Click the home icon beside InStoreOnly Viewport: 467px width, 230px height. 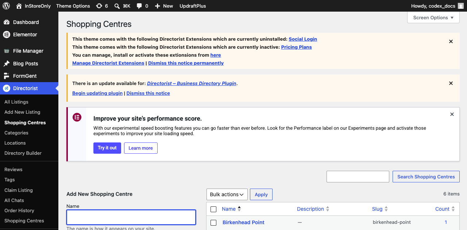coord(19,6)
